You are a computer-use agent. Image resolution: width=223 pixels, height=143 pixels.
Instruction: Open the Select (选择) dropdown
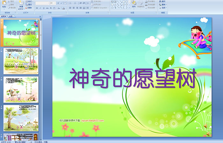pos(163,8)
